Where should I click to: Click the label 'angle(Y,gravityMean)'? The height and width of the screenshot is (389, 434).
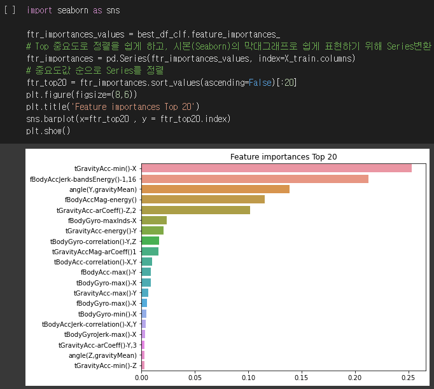point(103,189)
